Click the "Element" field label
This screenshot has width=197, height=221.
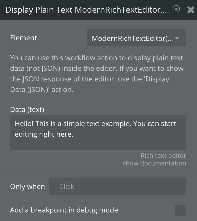click(x=24, y=38)
